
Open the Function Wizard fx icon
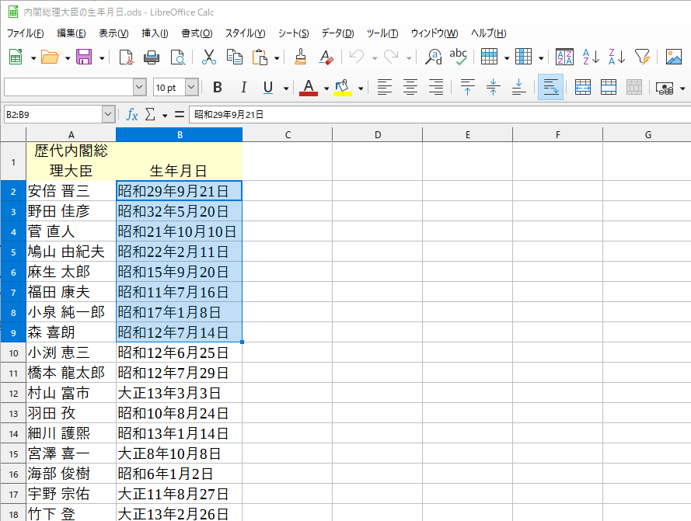pyautogui.click(x=132, y=115)
